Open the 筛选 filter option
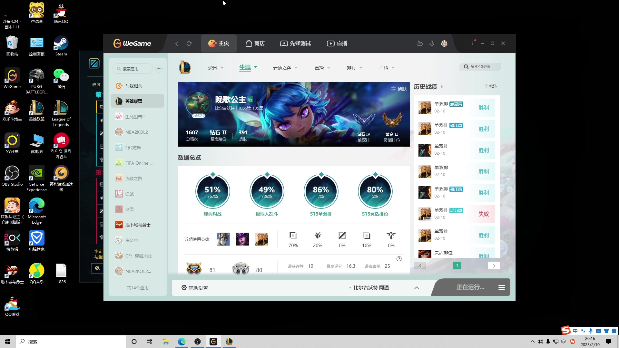This screenshot has height=348, width=619. point(491,86)
